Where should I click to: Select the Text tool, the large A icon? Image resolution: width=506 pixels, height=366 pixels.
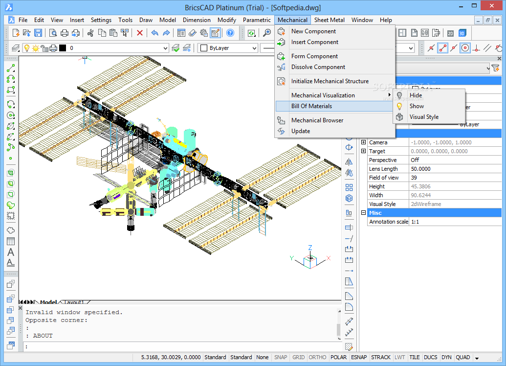[x=11, y=252]
